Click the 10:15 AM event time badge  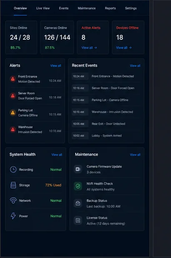(80, 100)
